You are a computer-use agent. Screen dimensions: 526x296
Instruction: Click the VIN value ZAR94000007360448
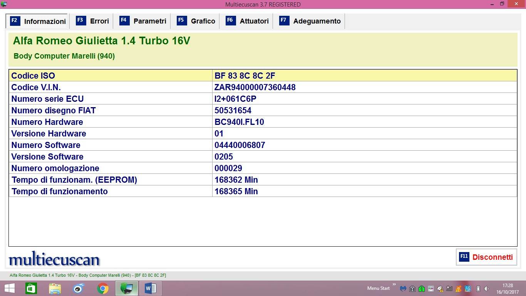pyautogui.click(x=255, y=87)
